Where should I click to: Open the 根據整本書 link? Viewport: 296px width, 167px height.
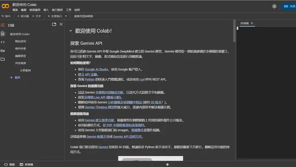[x=139, y=130]
